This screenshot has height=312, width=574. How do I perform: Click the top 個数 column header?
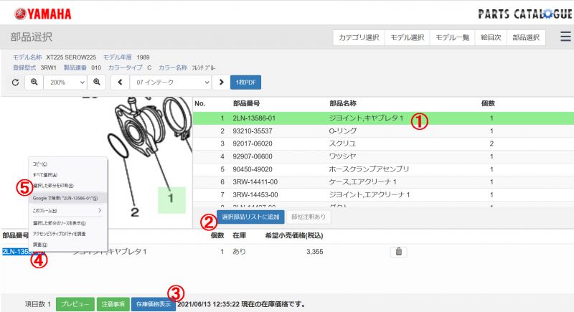pos(488,103)
